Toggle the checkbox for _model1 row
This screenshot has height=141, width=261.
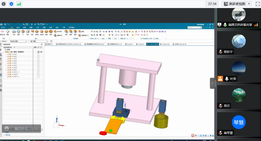click(x=38, y=54)
